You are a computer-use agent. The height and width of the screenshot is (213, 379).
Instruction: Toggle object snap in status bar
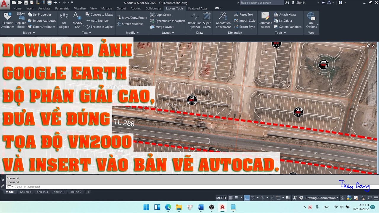click(x=278, y=198)
